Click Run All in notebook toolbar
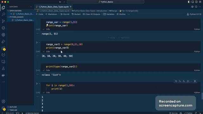 [x=65, y=14]
